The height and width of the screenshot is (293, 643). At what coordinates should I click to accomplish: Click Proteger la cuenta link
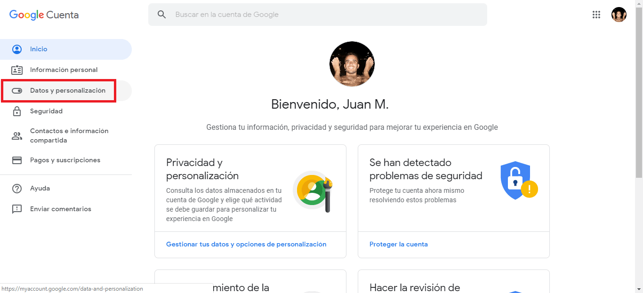click(x=399, y=245)
